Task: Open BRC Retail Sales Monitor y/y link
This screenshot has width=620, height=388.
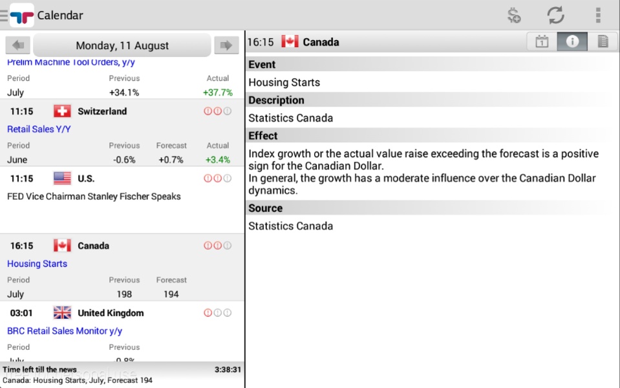Action: [x=65, y=330]
